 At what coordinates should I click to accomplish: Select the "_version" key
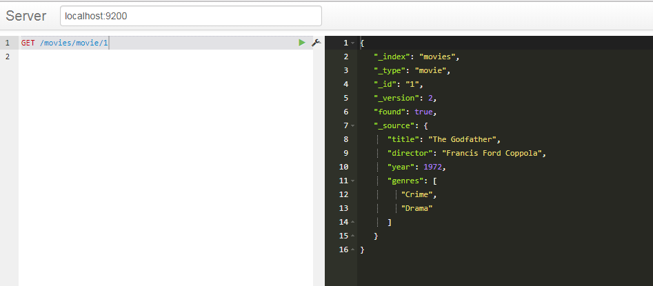(395, 98)
